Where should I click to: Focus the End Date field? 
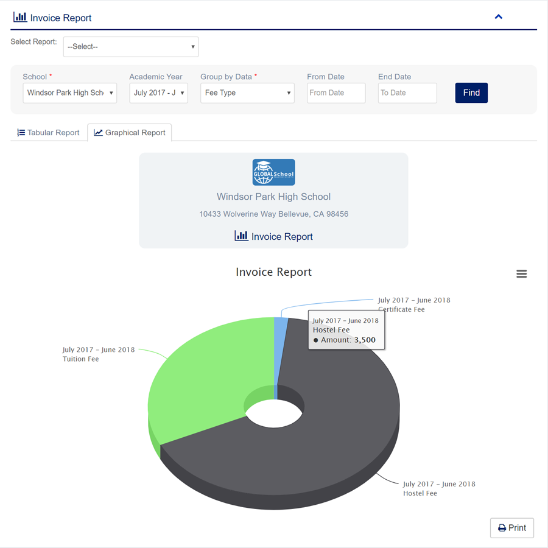pos(407,93)
